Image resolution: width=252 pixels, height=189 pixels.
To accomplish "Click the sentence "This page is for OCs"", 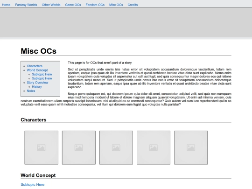I will pyautogui.click(x=100, y=63).
